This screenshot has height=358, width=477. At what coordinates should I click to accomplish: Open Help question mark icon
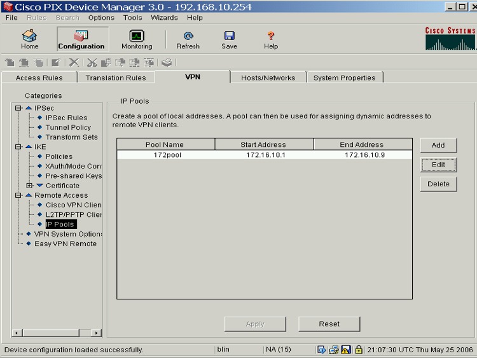(x=271, y=36)
